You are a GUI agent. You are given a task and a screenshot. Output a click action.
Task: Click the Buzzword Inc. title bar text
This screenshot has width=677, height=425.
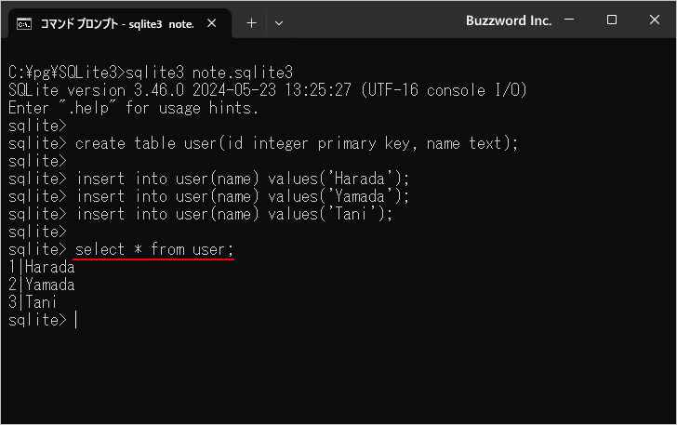coord(508,20)
